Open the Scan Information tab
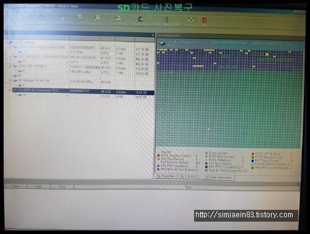The width and height of the screenshot is (310, 234). click(x=219, y=177)
